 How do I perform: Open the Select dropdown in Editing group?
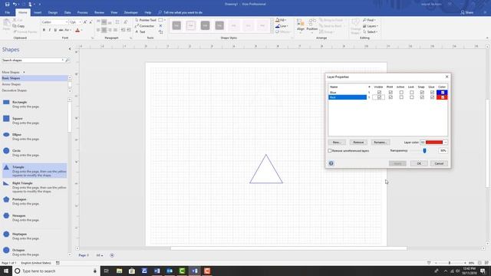370,32
